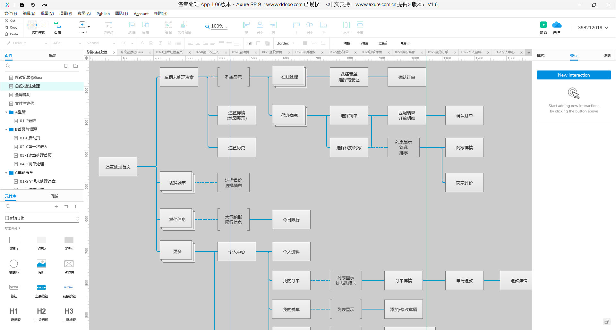Image resolution: width=616 pixels, height=330 pixels.
Task: Click the Undo arrow icon
Action: pyautogui.click(x=33, y=5)
